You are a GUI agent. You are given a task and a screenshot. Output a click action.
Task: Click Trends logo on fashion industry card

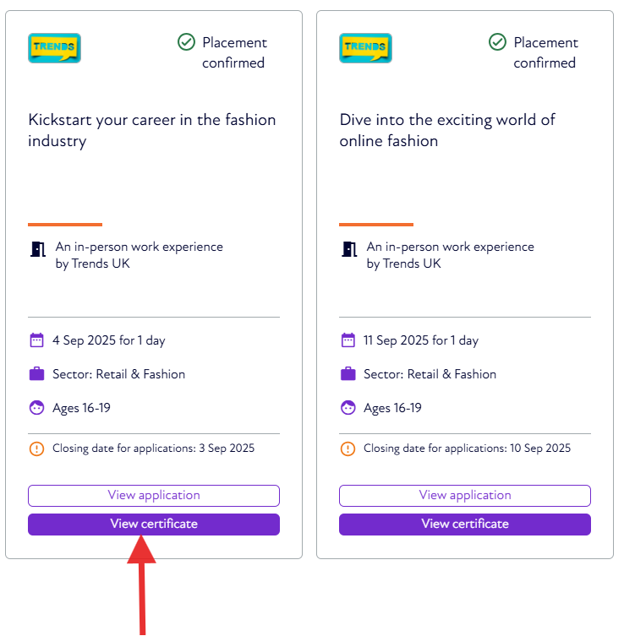[x=54, y=48]
